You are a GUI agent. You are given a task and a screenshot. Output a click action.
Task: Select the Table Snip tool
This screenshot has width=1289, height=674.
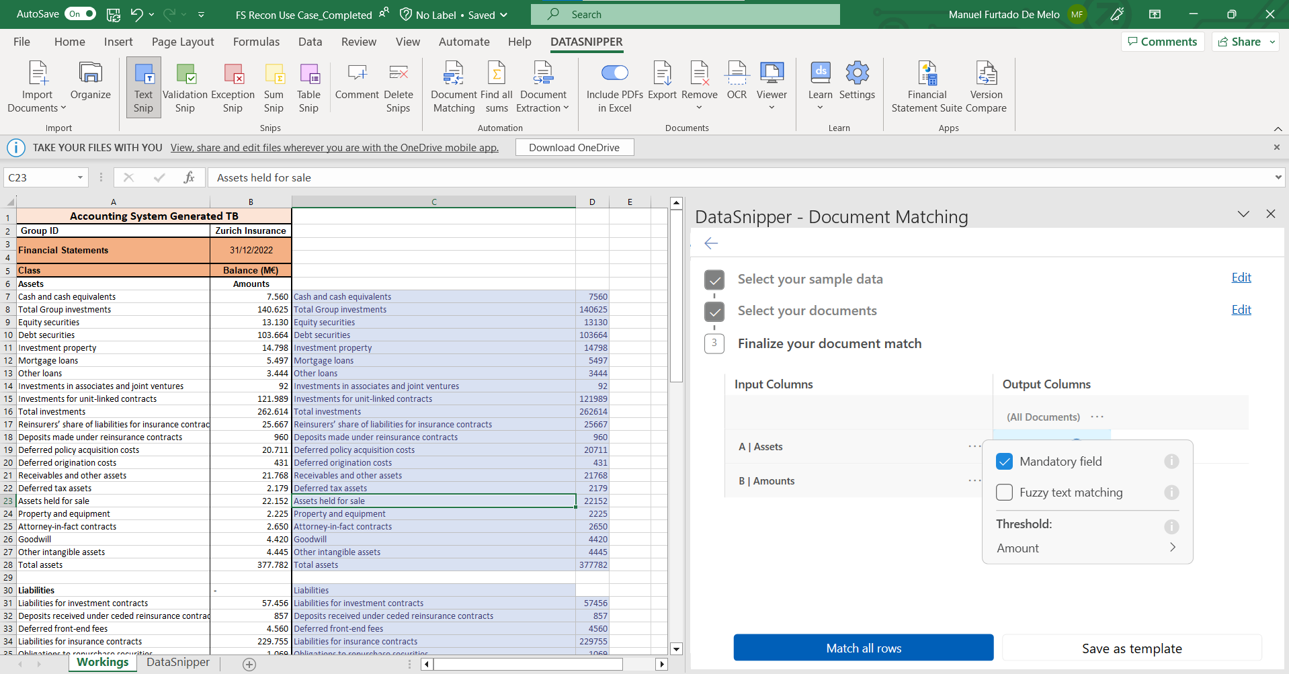click(x=308, y=87)
